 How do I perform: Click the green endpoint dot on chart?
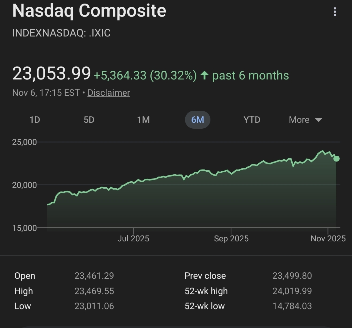coord(336,159)
